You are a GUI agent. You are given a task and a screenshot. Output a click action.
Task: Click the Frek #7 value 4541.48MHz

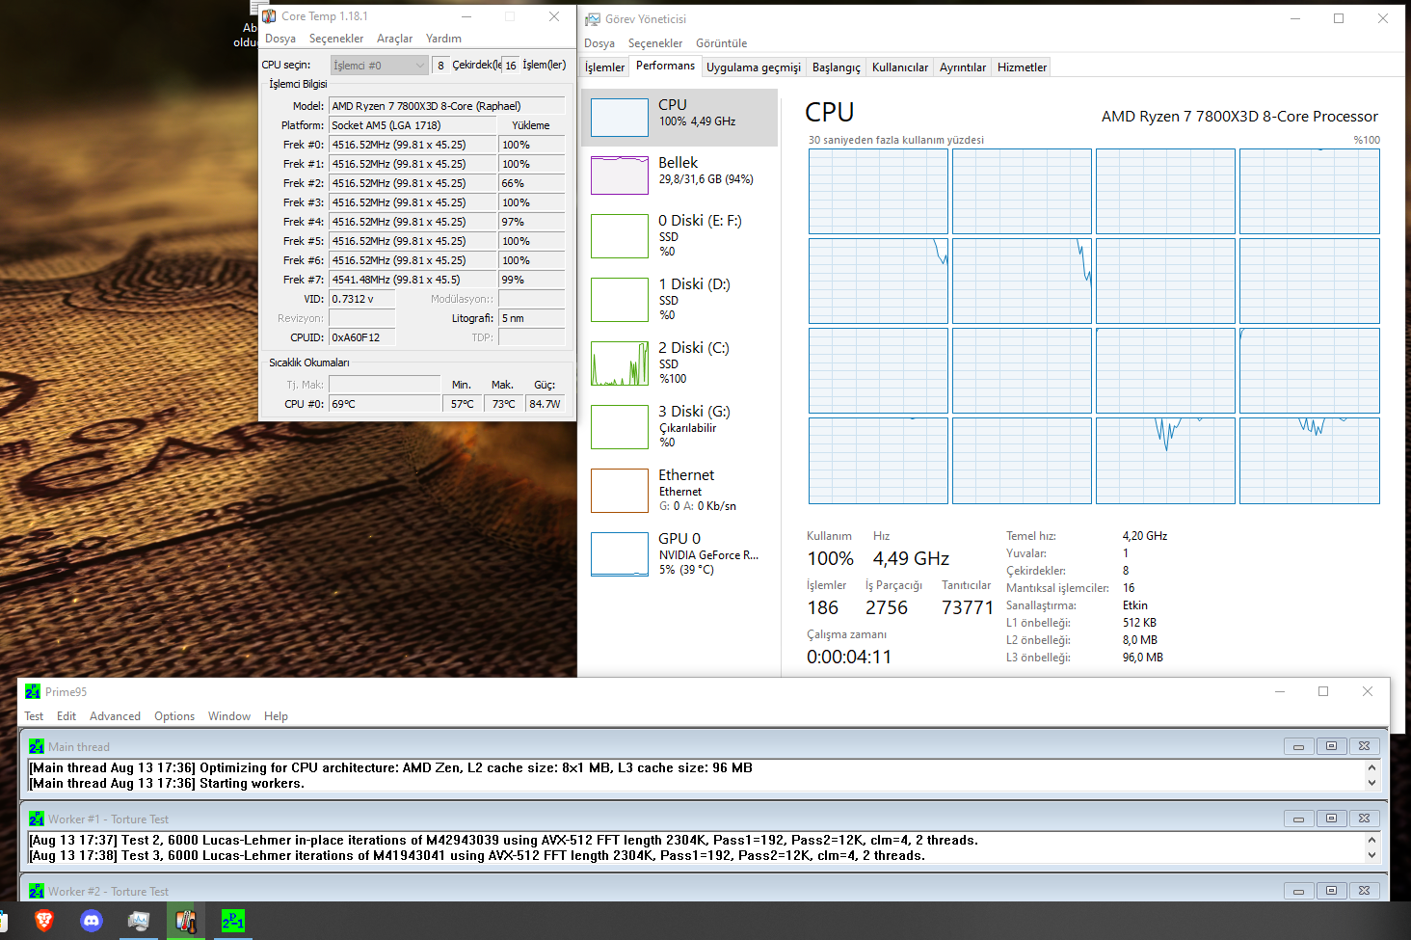(x=413, y=280)
